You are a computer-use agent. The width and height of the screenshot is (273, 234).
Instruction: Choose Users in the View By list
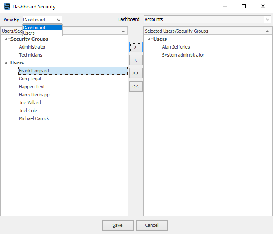42,33
